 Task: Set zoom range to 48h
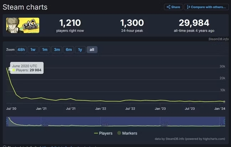point(21,50)
